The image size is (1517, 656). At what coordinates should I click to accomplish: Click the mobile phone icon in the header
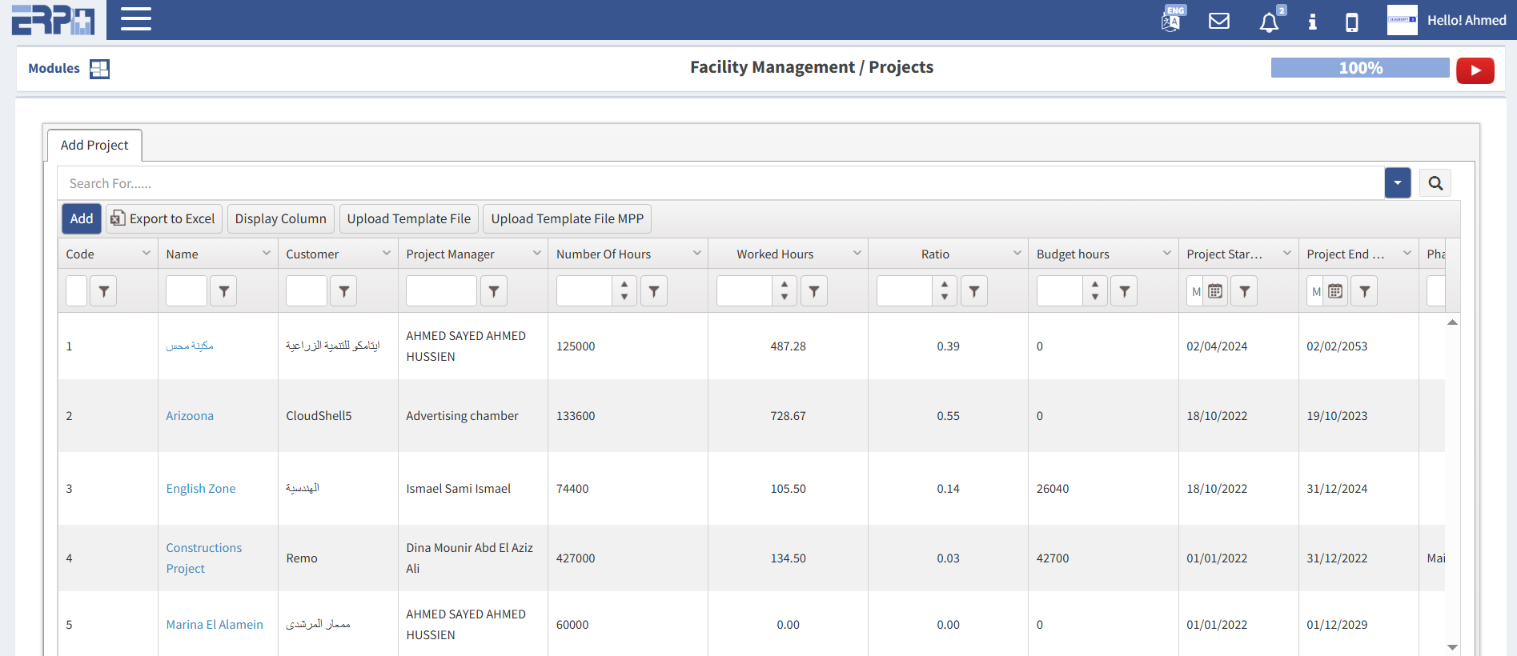click(1351, 22)
